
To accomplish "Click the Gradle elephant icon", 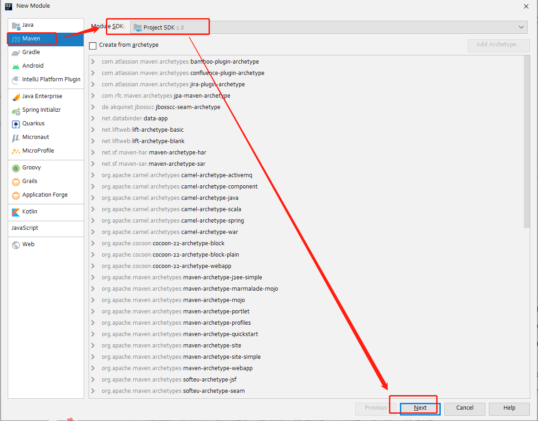I will pos(16,52).
